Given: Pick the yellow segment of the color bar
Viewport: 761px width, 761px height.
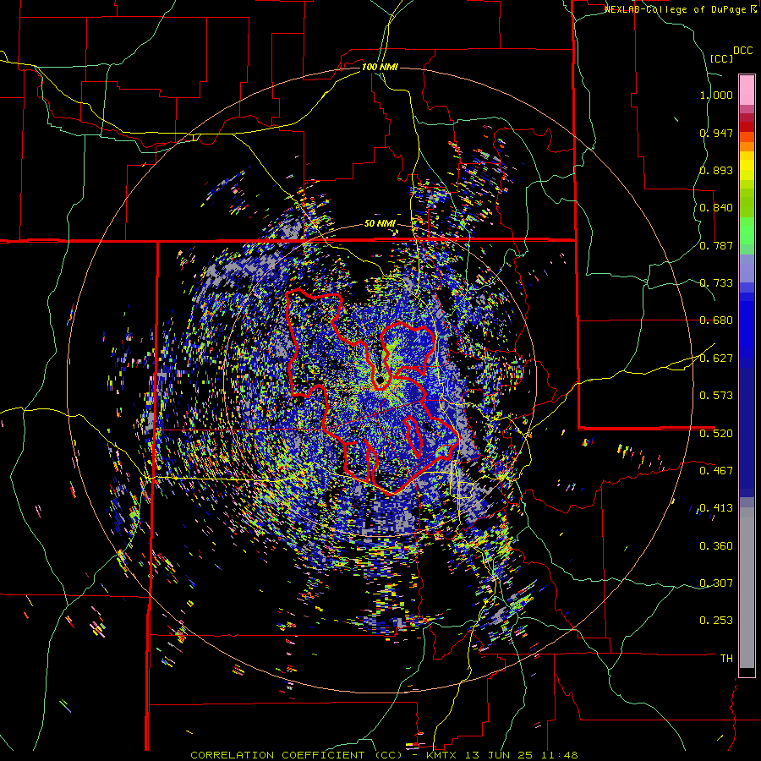Looking at the screenshot, I should point(747,166).
